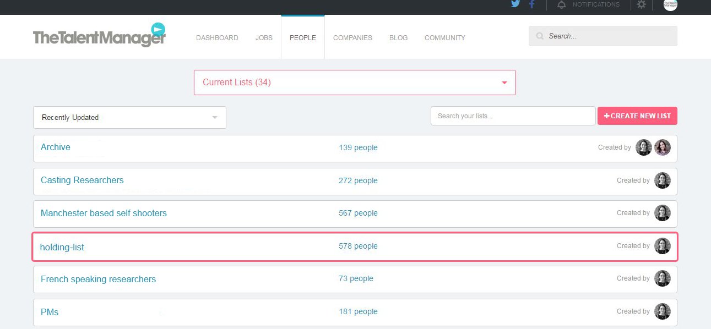This screenshot has height=329, width=711.
Task: Expand the Current Lists (34) dropdown
Action: pyautogui.click(x=355, y=83)
